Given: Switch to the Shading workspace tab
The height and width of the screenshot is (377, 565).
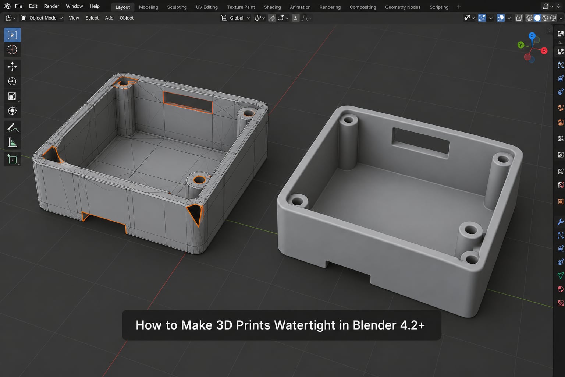Looking at the screenshot, I should tap(272, 7).
